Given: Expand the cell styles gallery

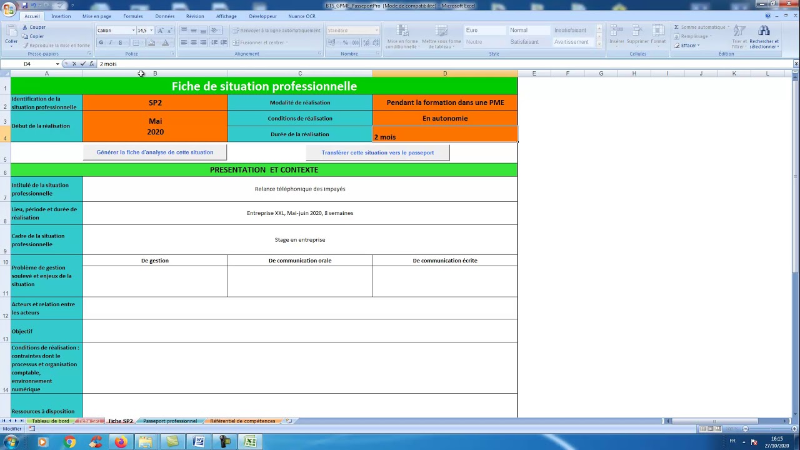Looking at the screenshot, I should [x=599, y=44].
